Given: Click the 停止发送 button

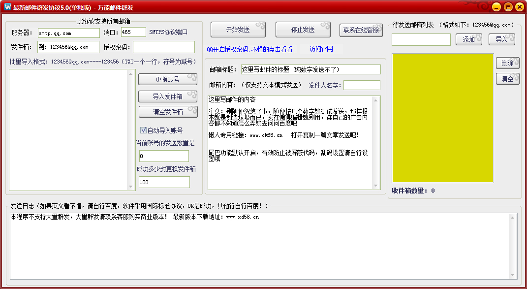Looking at the screenshot, I should (302, 29).
